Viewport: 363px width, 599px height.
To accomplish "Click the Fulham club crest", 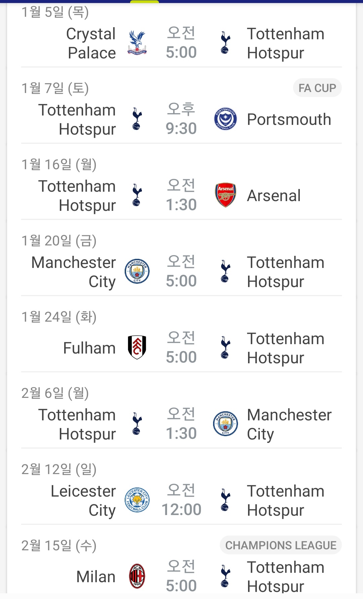I will (x=137, y=348).
